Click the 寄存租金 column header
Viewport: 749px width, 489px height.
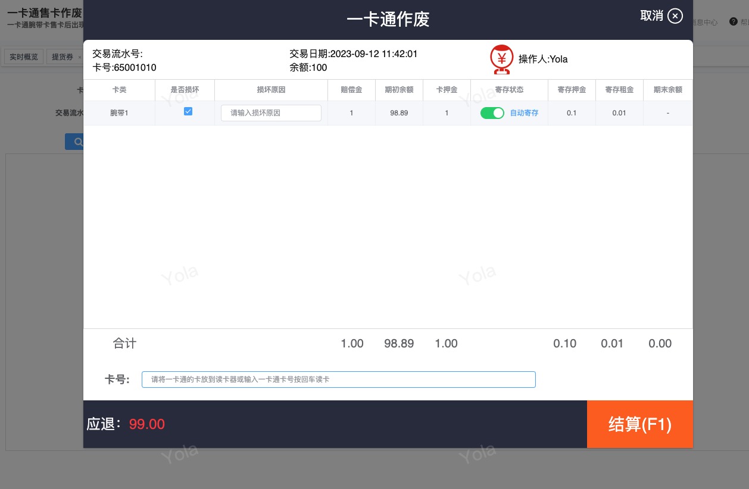[x=619, y=90]
